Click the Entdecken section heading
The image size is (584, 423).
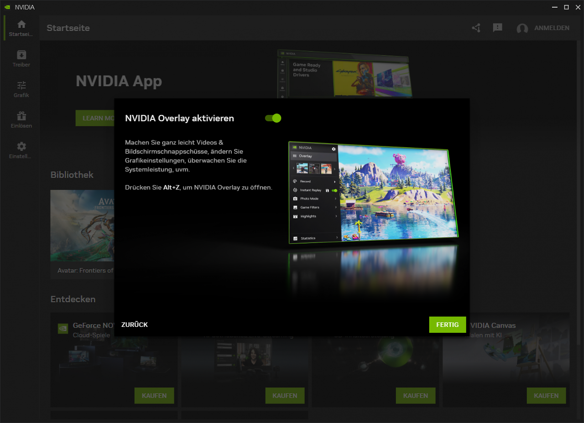click(73, 299)
